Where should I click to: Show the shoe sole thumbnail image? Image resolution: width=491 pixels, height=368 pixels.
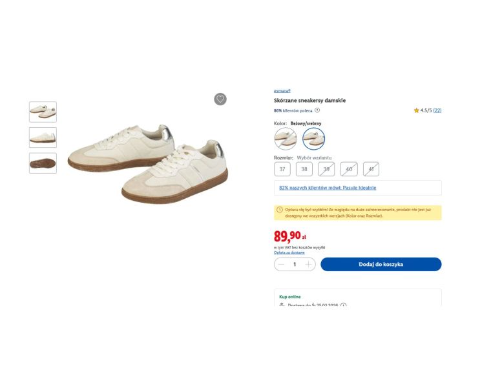click(x=43, y=163)
